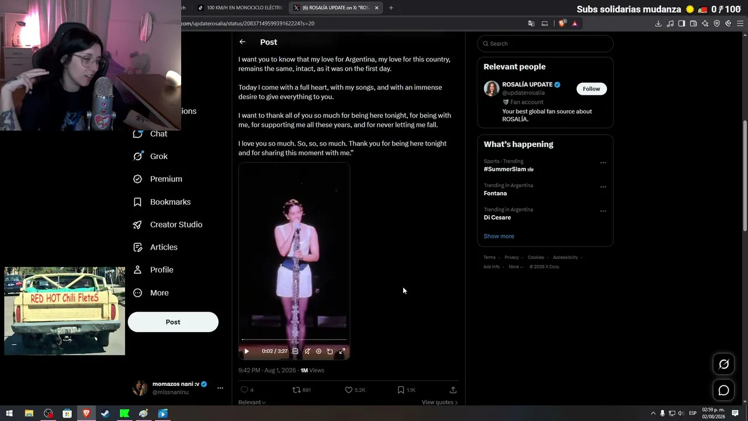748x421 pixels.
Task: Open Premium in the X sidebar
Action: point(158,179)
